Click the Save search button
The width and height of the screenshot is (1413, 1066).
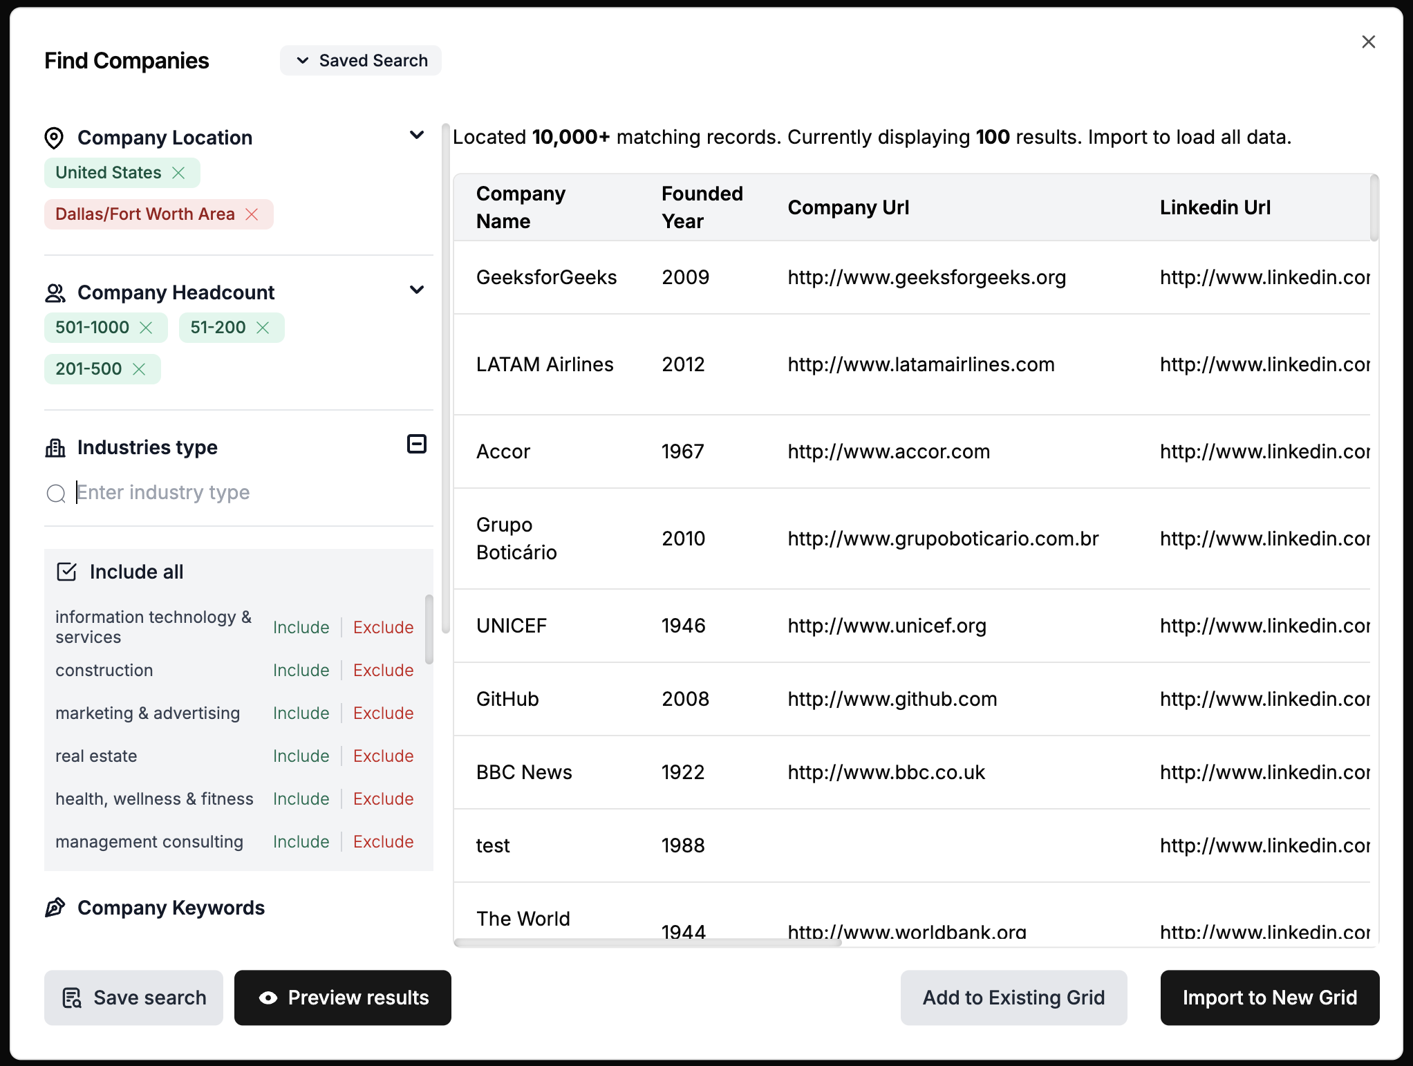click(133, 998)
